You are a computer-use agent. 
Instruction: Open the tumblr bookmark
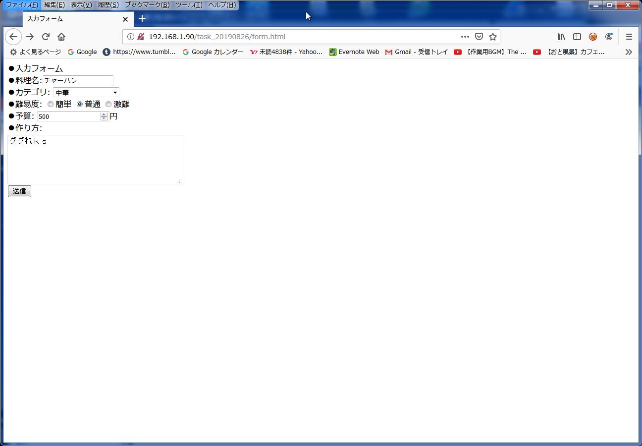click(139, 52)
